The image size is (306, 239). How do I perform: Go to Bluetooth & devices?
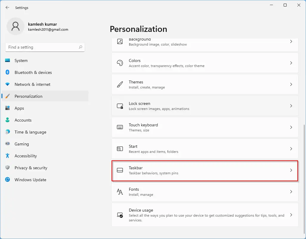point(45,72)
